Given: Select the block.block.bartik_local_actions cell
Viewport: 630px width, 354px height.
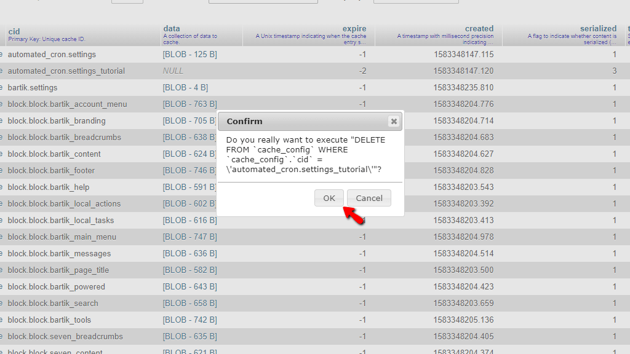Looking at the screenshot, I should pyautogui.click(x=64, y=204).
